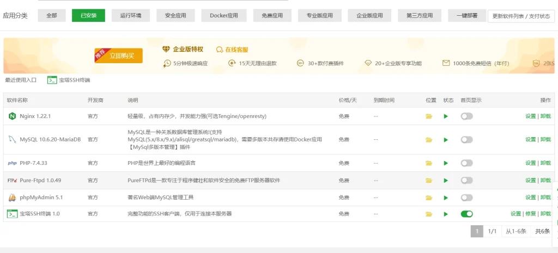Switch to the 运行环境 tab

(131, 15)
